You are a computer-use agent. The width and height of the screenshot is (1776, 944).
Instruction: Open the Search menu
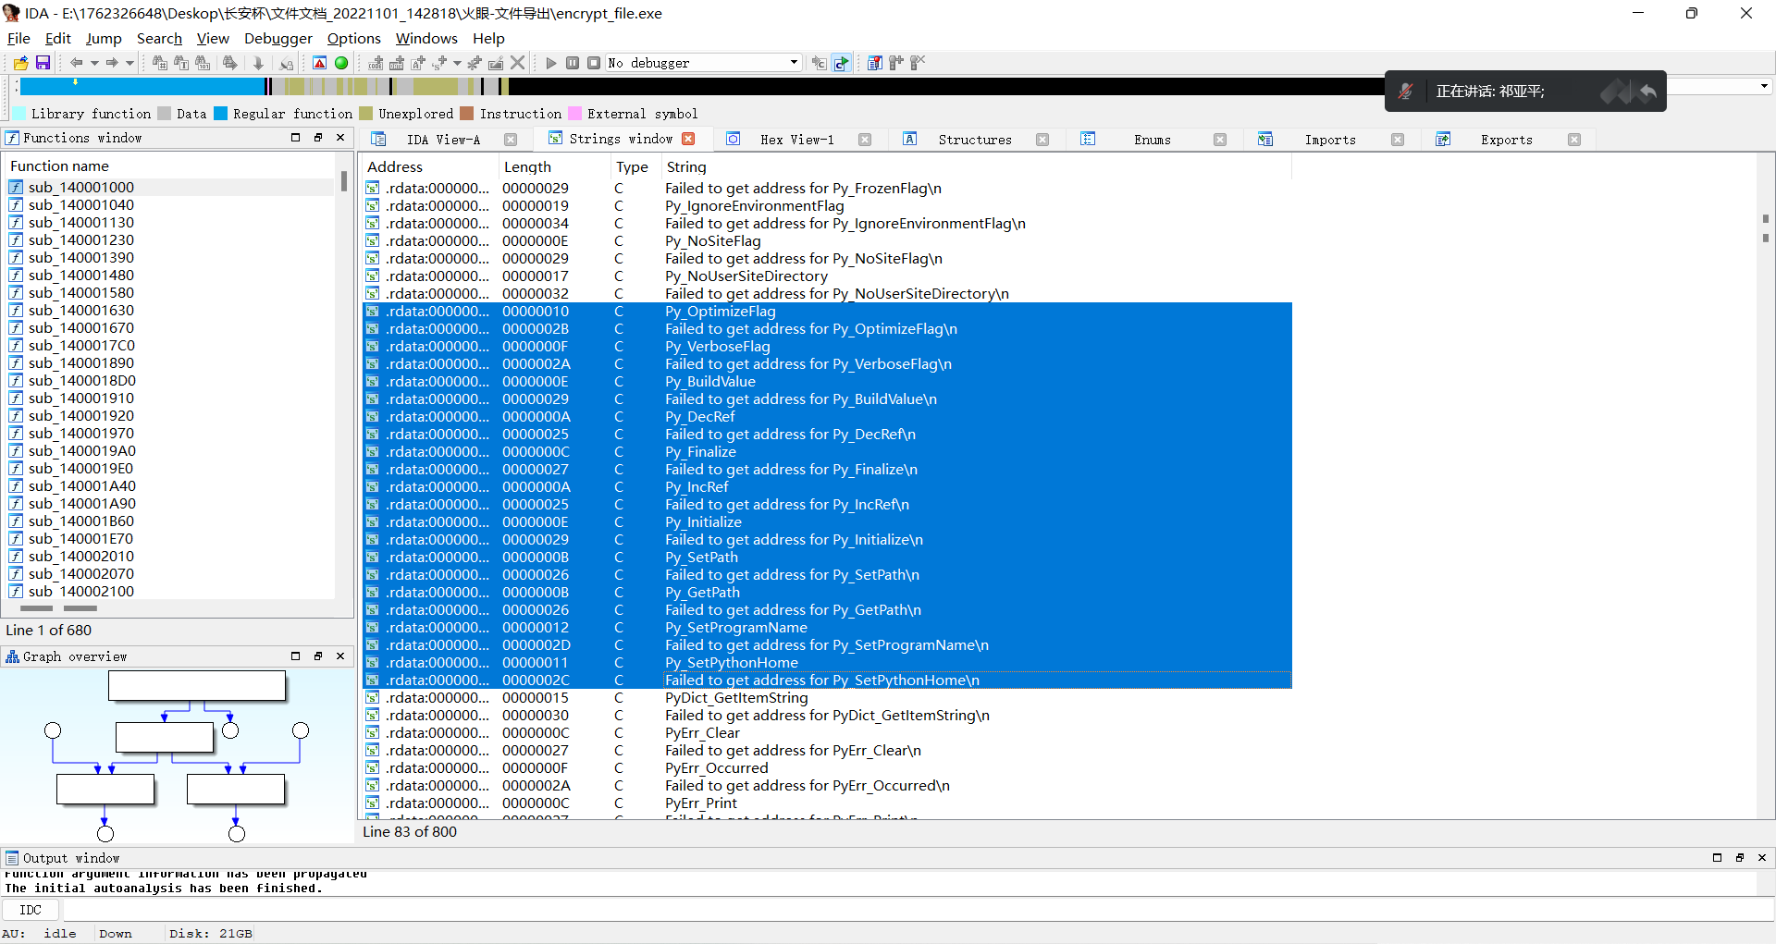159,38
